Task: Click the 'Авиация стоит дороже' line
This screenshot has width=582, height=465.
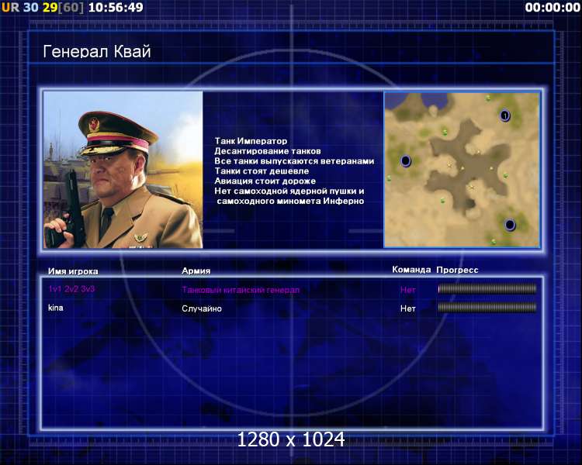Action: (x=265, y=181)
